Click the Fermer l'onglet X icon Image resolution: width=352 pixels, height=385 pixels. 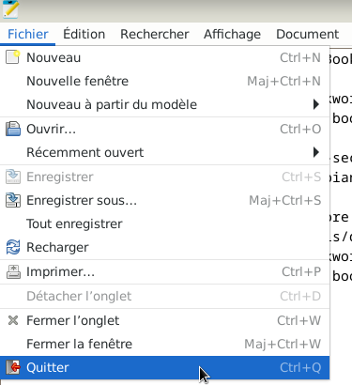tap(13, 320)
